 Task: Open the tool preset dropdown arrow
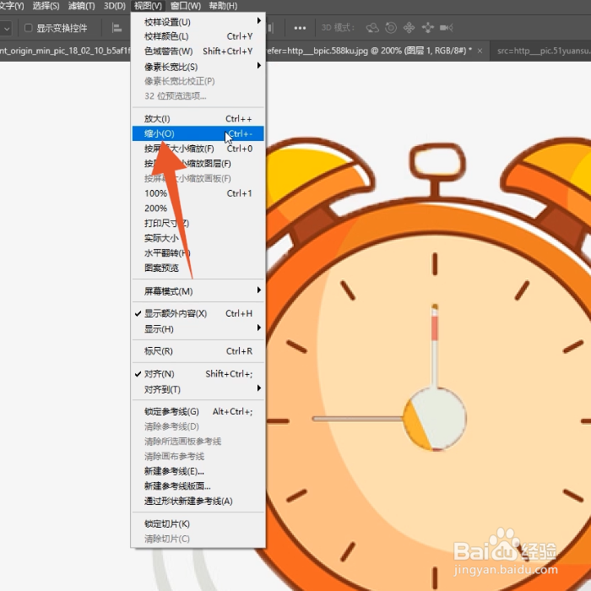click(x=7, y=28)
